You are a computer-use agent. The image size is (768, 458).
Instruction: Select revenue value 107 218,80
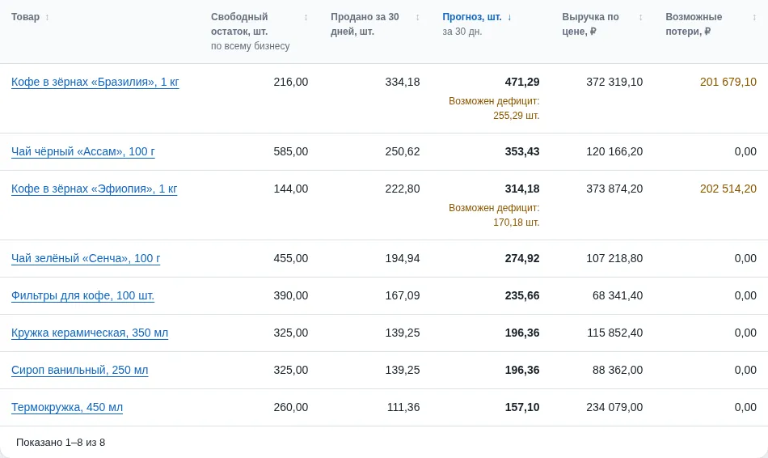(614, 258)
